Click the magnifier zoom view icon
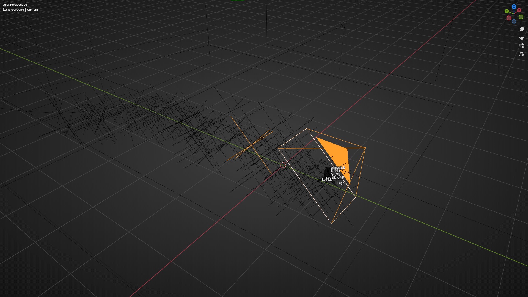 (x=522, y=29)
